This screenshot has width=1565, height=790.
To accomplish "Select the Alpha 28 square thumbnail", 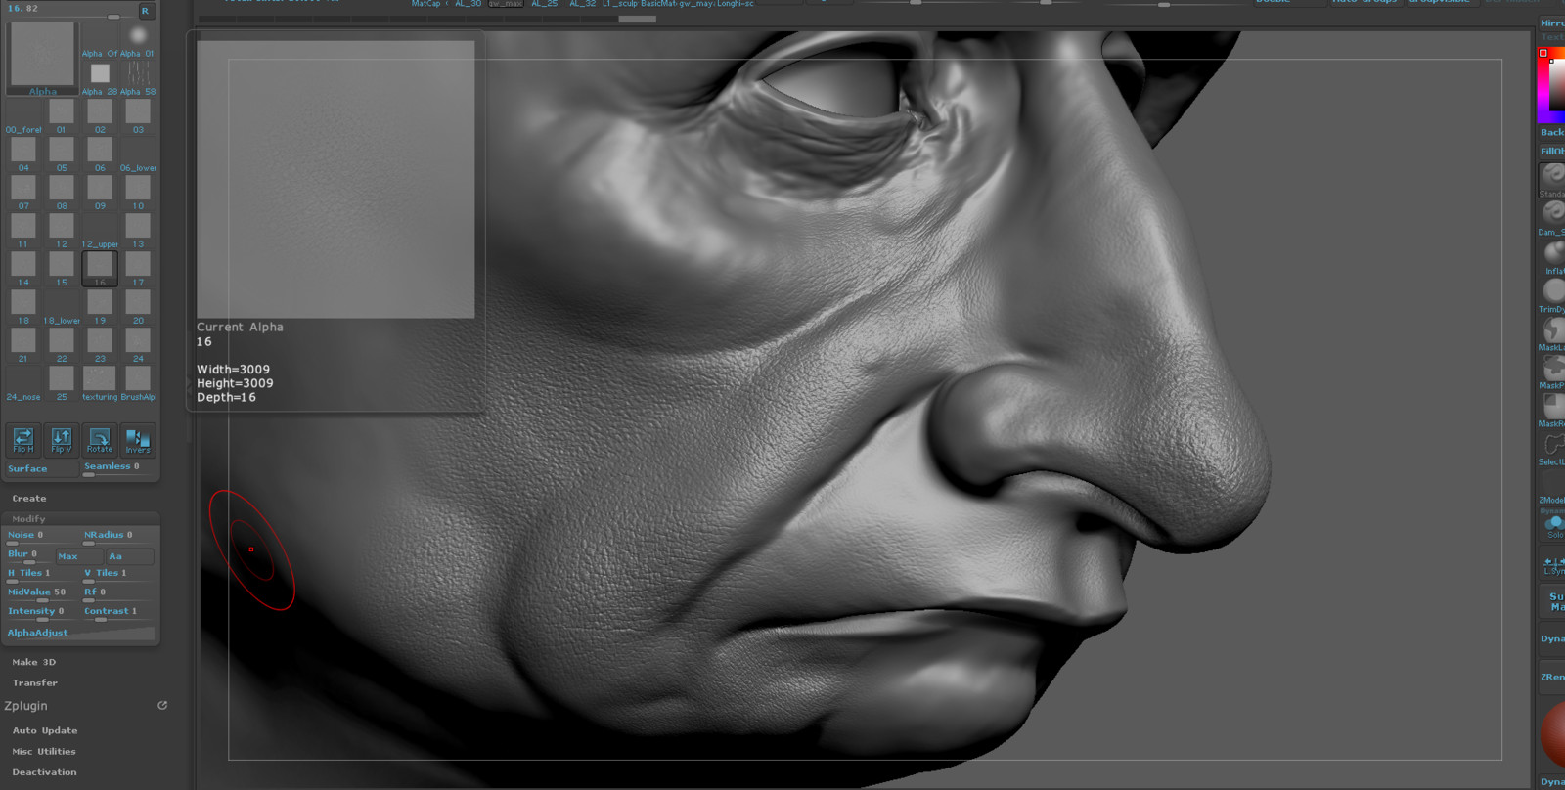I will (100, 78).
